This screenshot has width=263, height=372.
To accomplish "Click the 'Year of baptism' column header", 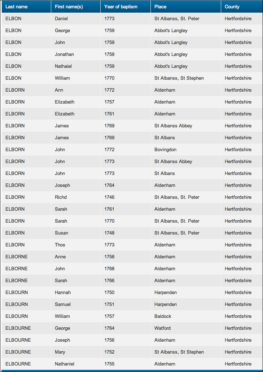I will point(121,7).
